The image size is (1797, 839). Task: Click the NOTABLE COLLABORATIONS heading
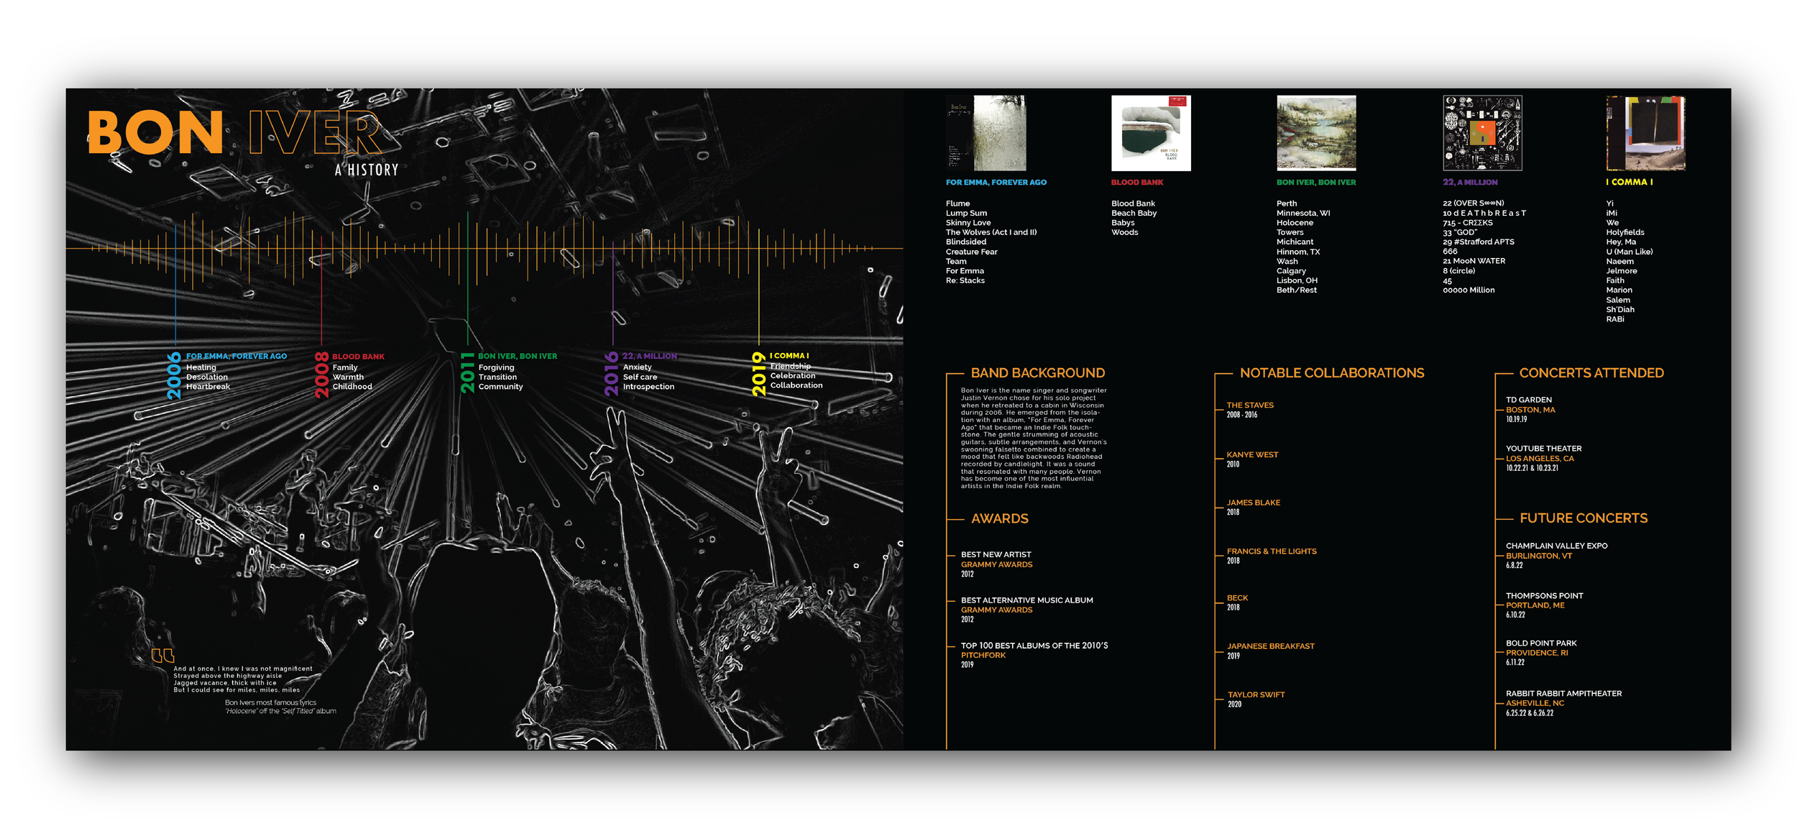1332,373
